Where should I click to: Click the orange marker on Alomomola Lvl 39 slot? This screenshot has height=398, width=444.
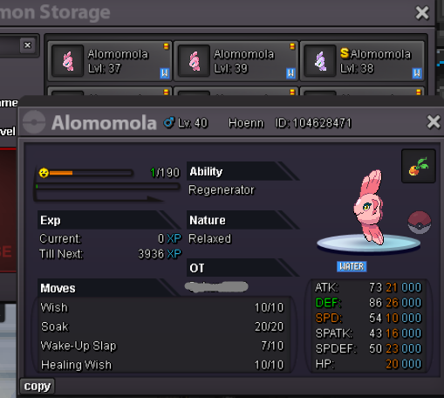[292, 46]
